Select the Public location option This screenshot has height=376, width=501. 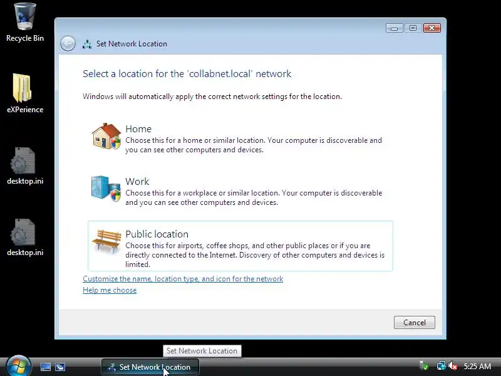pos(240,246)
